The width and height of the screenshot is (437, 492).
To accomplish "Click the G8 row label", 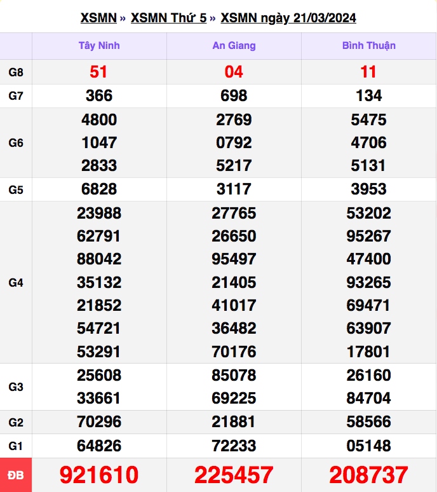I will (x=16, y=72).
